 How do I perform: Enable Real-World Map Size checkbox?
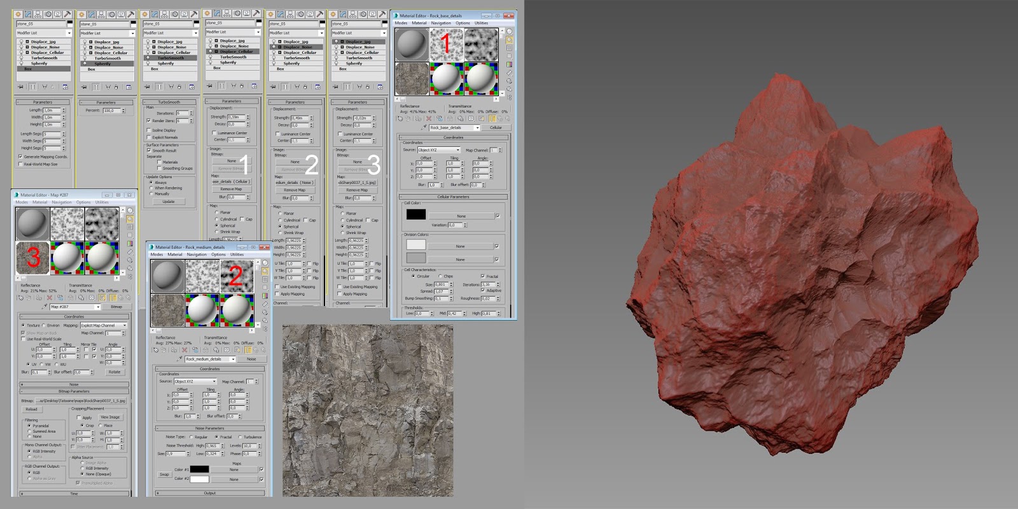(20, 164)
